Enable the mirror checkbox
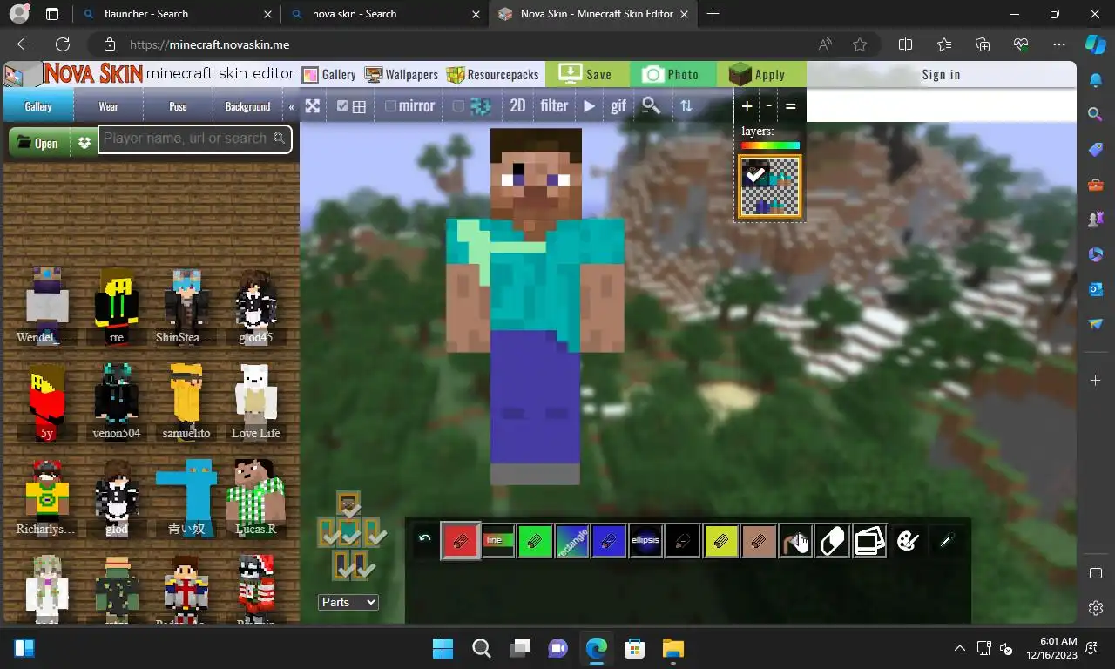This screenshot has height=669, width=1115. pyautogui.click(x=390, y=106)
